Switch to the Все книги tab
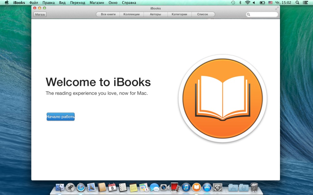Screen dimensions: 313x195 tap(108, 14)
